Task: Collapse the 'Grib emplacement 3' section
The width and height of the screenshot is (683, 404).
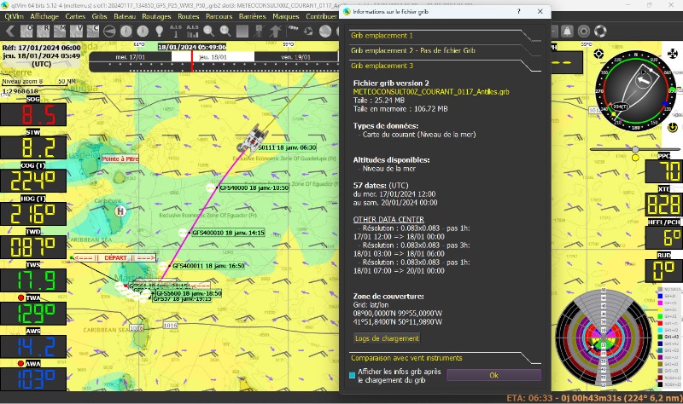Action: click(445, 66)
